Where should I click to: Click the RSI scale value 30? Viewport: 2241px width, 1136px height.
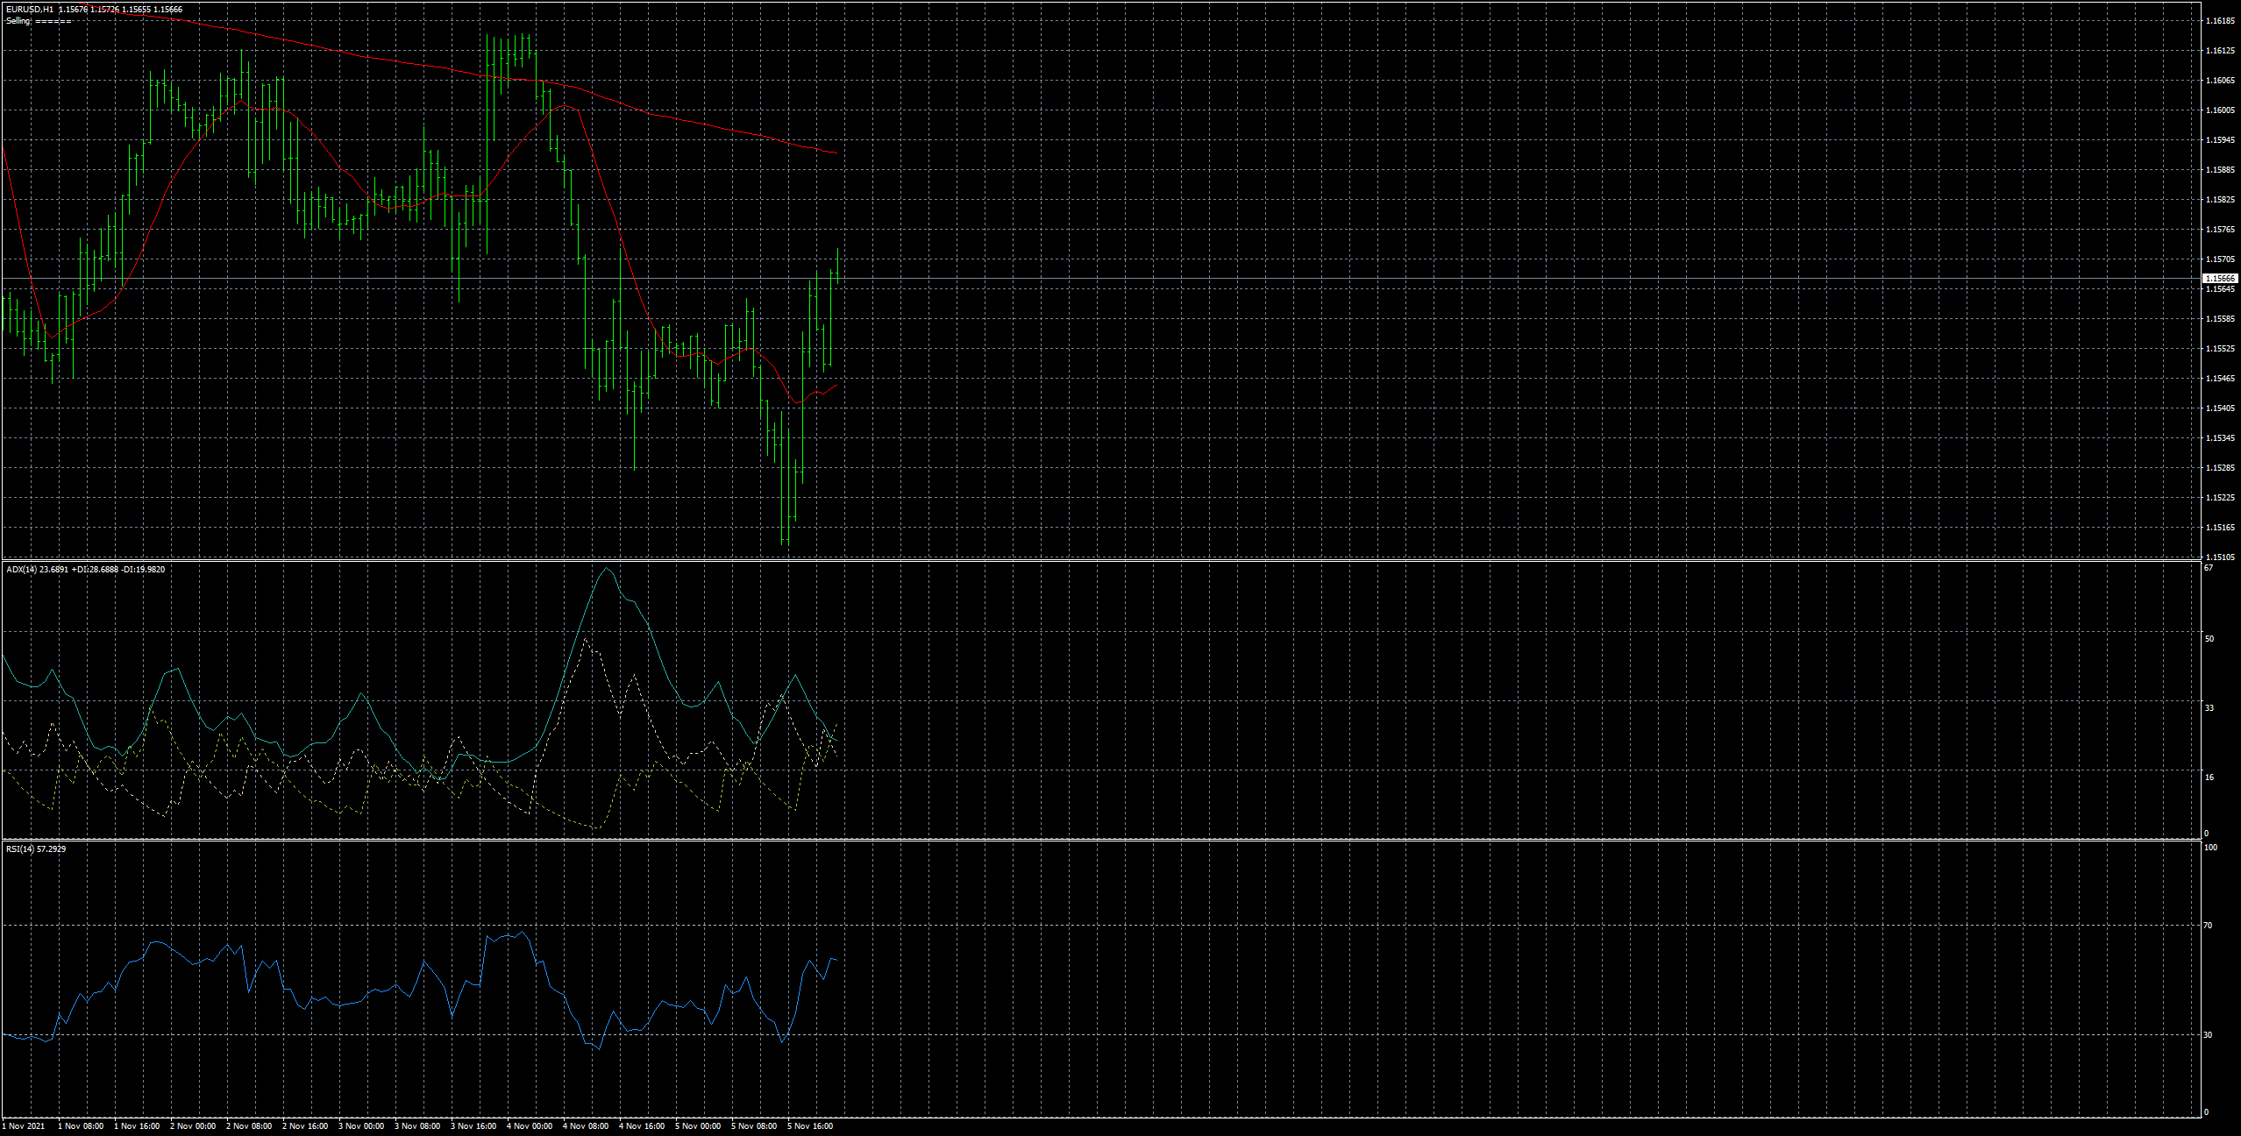click(2209, 1035)
